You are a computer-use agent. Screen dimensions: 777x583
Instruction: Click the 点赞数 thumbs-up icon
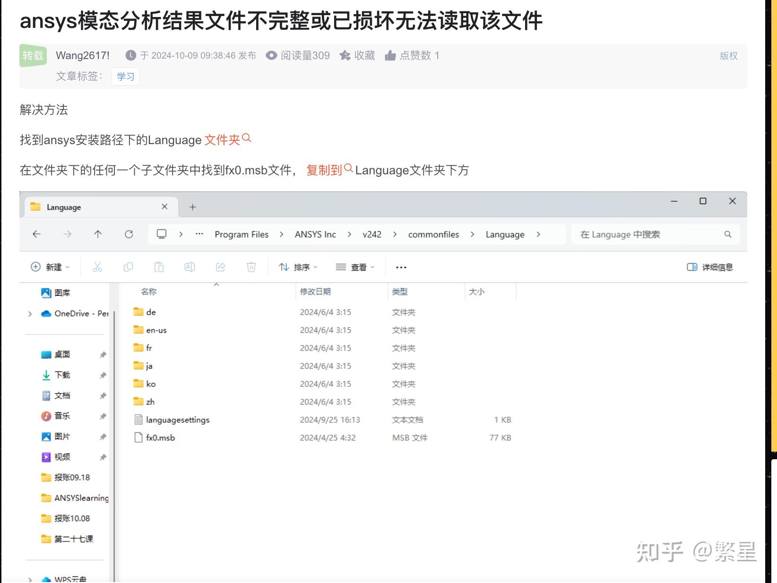pyautogui.click(x=390, y=55)
